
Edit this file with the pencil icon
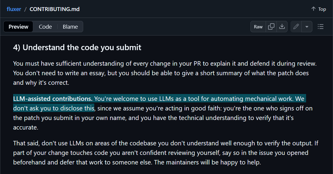pyautogui.click(x=296, y=27)
